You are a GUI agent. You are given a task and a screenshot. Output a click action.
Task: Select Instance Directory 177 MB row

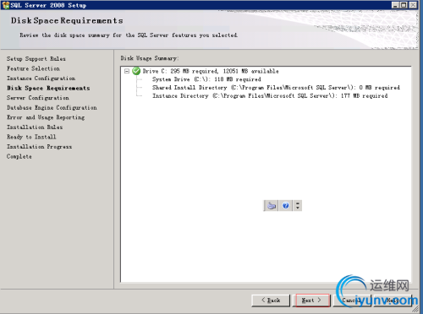(270, 96)
